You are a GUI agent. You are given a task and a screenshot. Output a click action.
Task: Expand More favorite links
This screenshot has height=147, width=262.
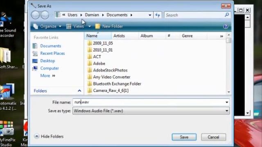tap(47, 76)
